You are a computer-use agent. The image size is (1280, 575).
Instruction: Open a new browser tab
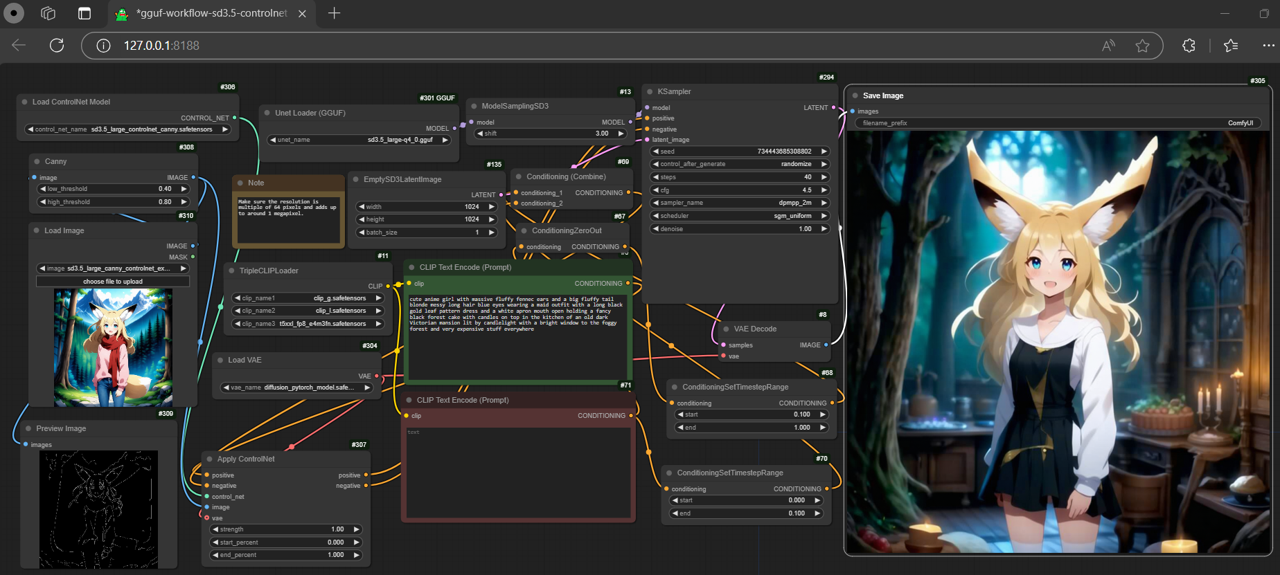334,13
